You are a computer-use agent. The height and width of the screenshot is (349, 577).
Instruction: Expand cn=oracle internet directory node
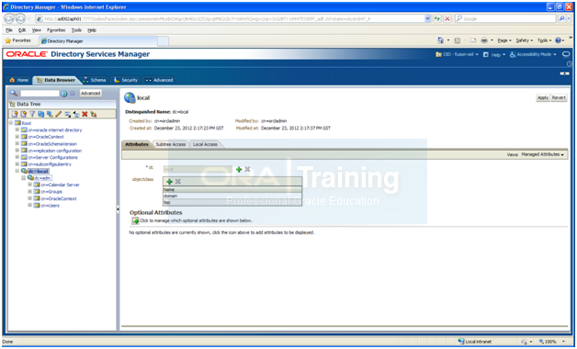17,129
